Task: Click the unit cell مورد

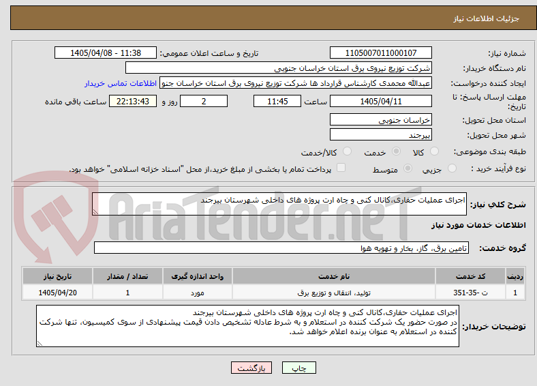Action: [197, 293]
